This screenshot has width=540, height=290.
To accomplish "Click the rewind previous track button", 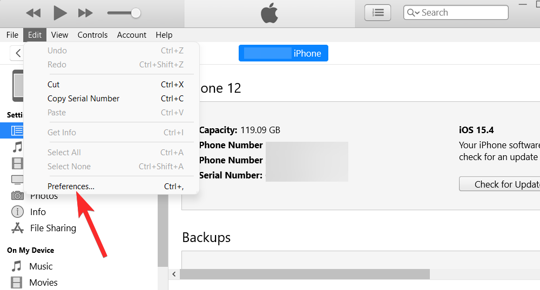I will click(33, 12).
